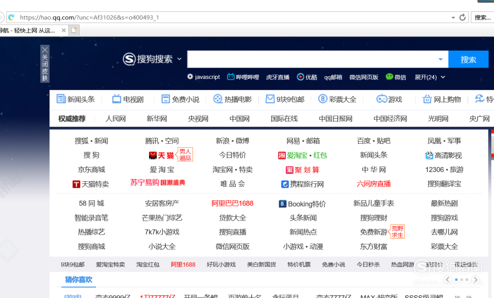The width and height of the screenshot is (494, 298).
Task: Click the refresh icon in address bar
Action: tap(462, 17)
